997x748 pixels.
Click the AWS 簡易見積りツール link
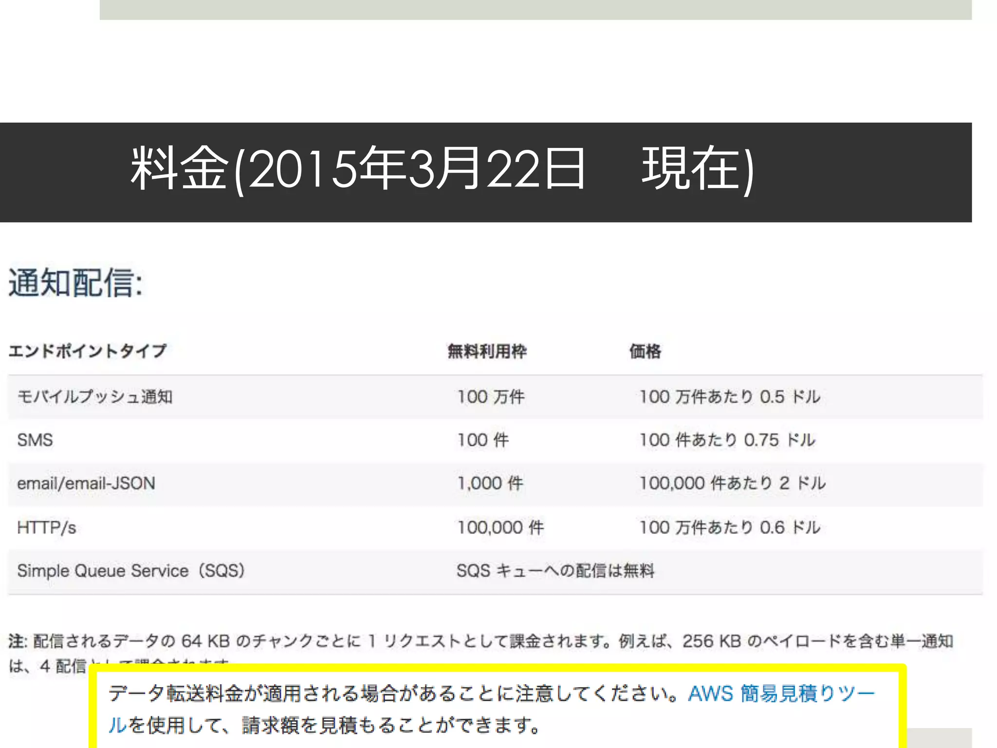tap(781, 693)
